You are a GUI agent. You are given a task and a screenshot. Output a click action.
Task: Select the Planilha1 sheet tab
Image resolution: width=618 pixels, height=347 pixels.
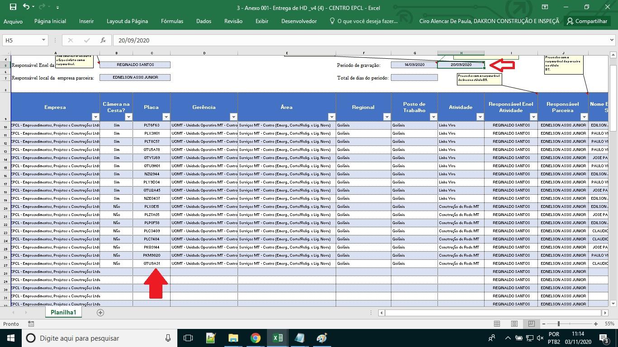click(63, 312)
